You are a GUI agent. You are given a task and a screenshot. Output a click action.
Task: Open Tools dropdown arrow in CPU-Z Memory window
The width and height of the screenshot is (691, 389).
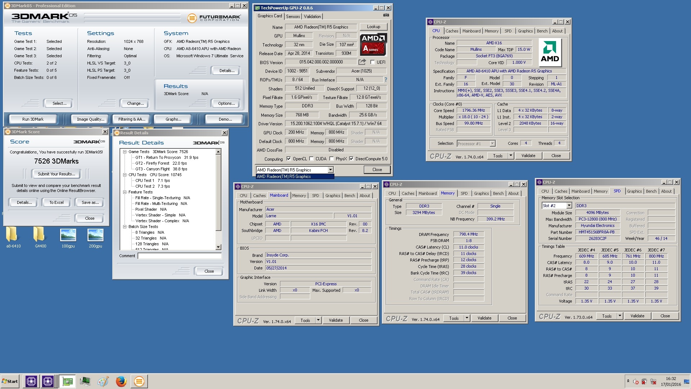[467, 318]
